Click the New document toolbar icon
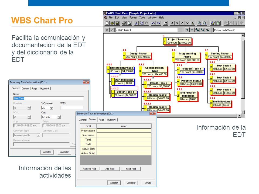The width and height of the screenshot is (259, 194). pos(107,23)
